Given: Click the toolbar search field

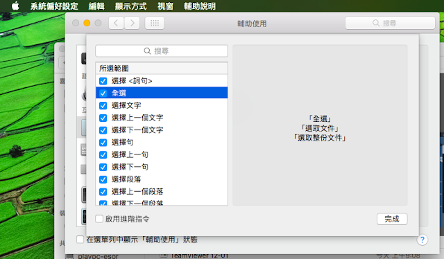Looking at the screenshot, I should click(390, 23).
